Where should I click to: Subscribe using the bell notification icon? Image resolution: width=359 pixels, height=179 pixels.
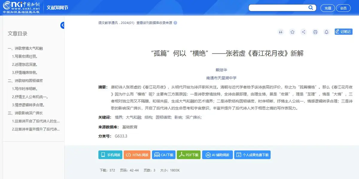click(x=327, y=32)
